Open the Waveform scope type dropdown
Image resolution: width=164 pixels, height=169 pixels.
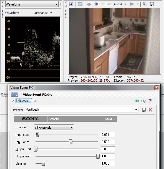point(32,4)
